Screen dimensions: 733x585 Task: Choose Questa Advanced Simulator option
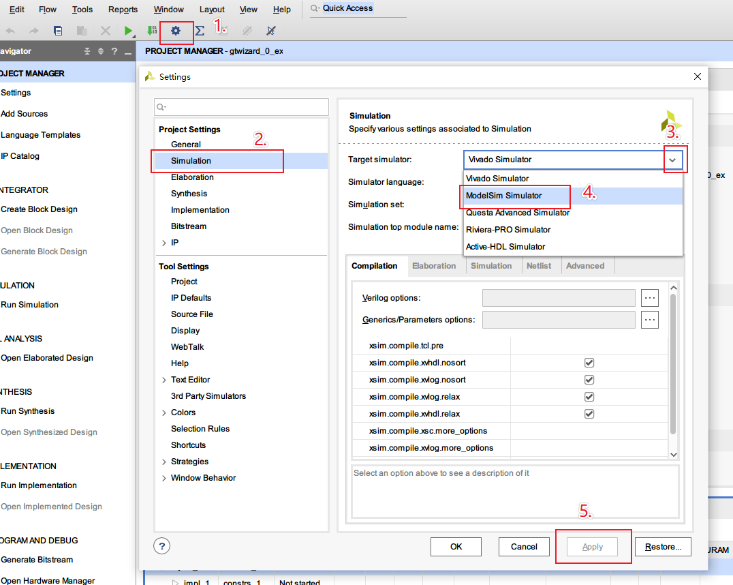pyautogui.click(x=573, y=213)
